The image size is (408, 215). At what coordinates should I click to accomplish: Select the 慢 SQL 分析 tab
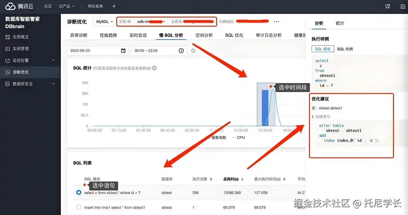click(171, 35)
